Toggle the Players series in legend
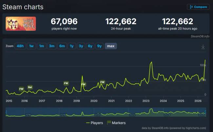The image size is (213, 132). pyautogui.click(x=94, y=123)
